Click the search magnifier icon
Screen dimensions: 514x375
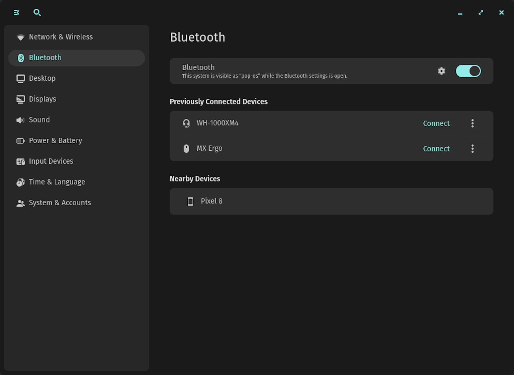[x=37, y=12]
